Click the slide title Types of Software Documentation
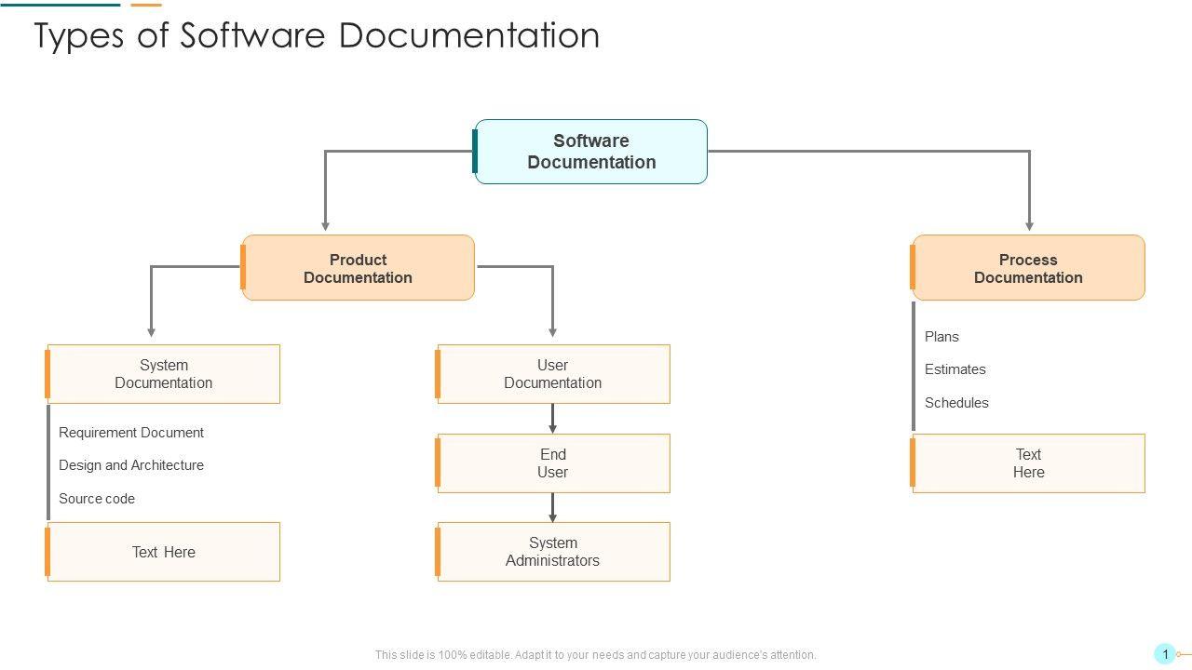 point(317,35)
